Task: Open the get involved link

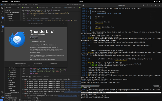Action: [x=51, y=60]
